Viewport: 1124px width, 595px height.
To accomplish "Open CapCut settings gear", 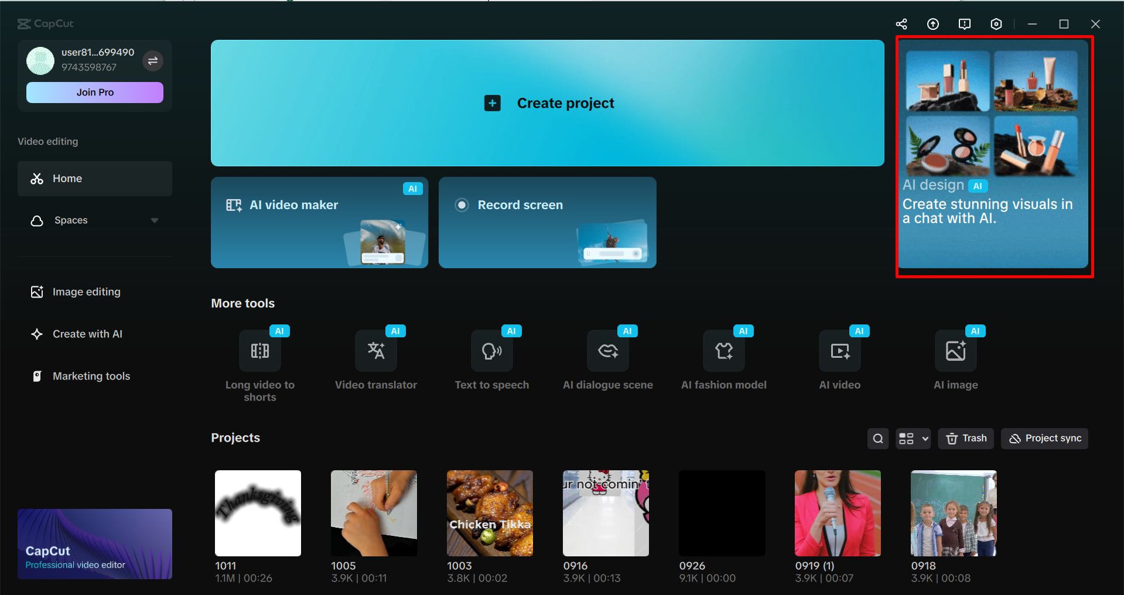I will [996, 24].
